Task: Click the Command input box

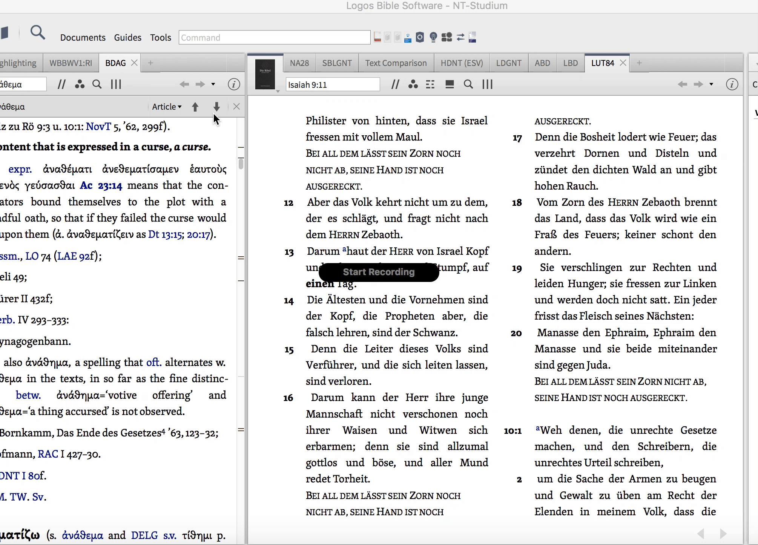Action: click(275, 38)
